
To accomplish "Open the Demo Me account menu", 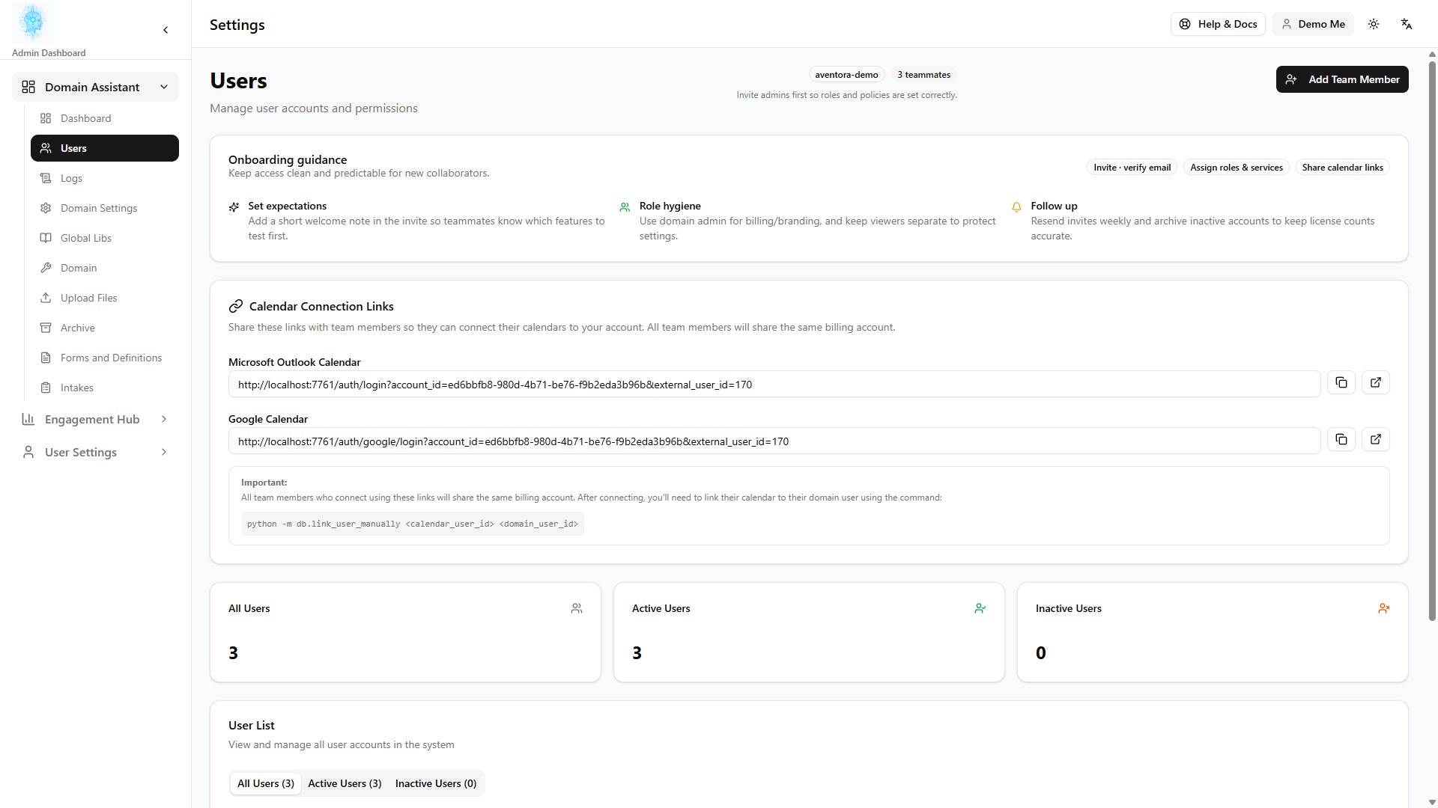I will pyautogui.click(x=1313, y=24).
